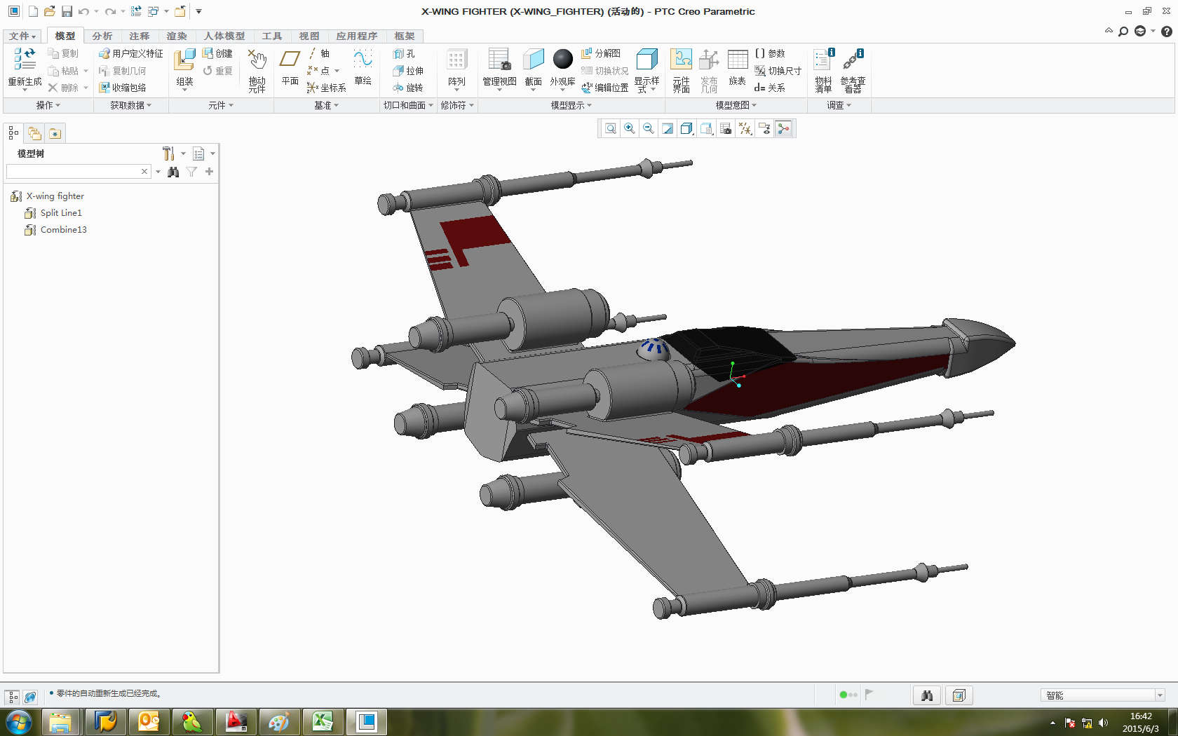The height and width of the screenshot is (736, 1178).
Task: Expand the 基准 datum group dropdown
Action: [x=326, y=105]
